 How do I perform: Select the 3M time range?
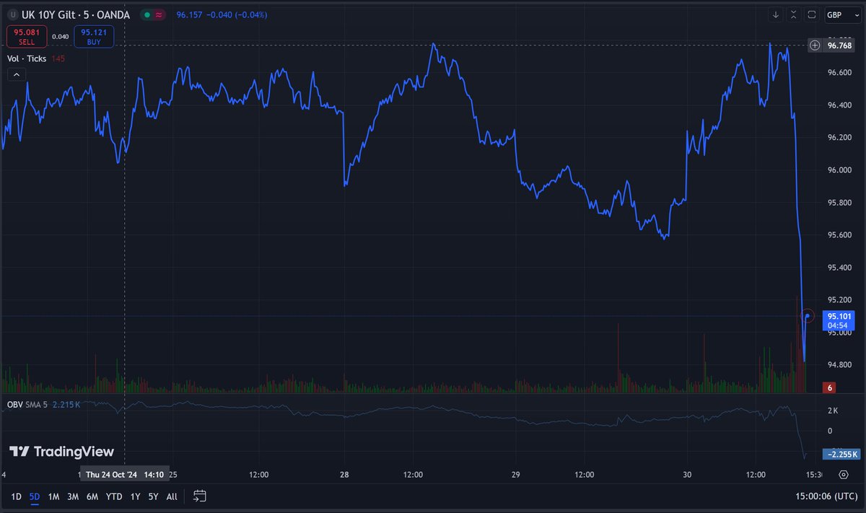(x=73, y=496)
